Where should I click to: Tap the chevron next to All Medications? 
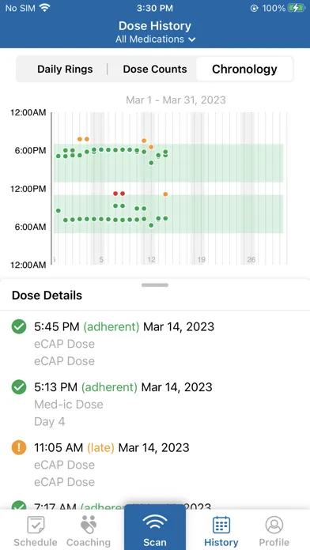191,40
